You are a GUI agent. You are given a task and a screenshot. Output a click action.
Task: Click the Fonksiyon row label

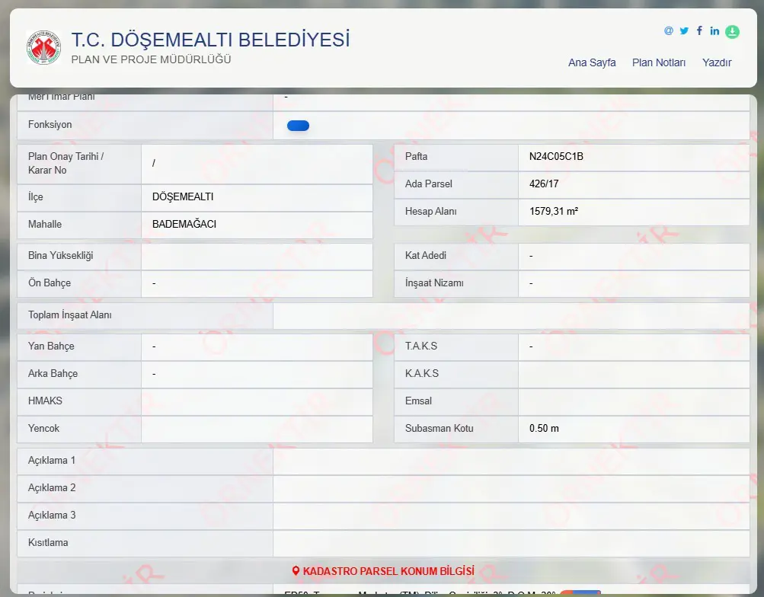pos(50,125)
